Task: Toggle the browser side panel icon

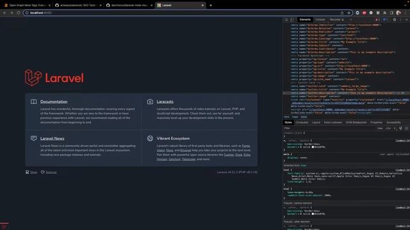Action: click(x=391, y=13)
